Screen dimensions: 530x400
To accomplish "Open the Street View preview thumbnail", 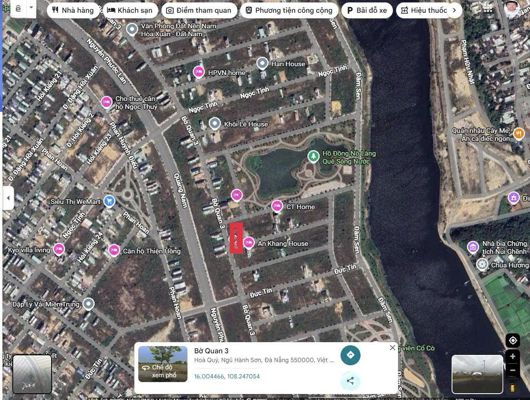I will click(x=477, y=375).
